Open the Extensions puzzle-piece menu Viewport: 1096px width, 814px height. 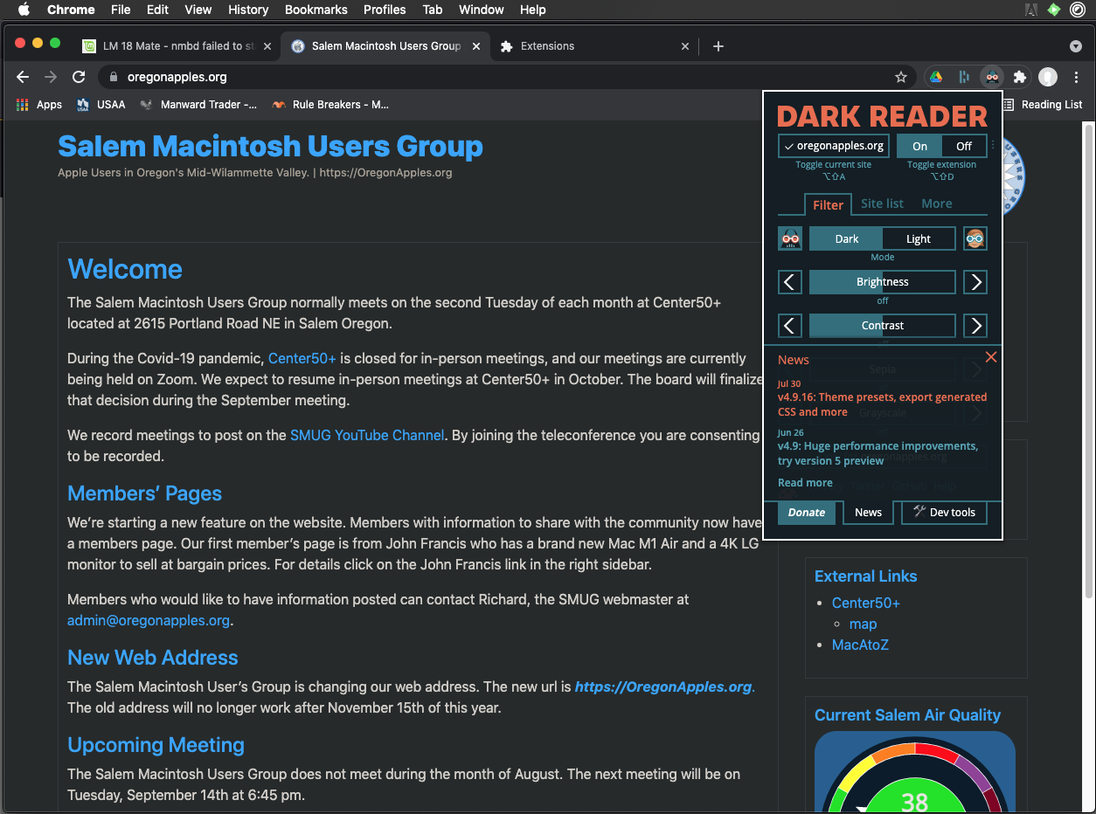coord(1019,77)
